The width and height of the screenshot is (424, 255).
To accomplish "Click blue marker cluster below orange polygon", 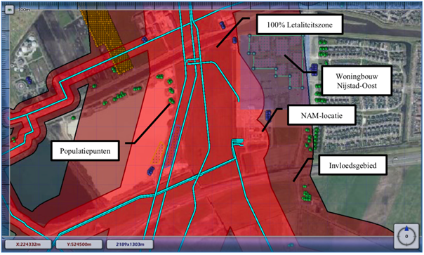I will pyautogui.click(x=151, y=171).
